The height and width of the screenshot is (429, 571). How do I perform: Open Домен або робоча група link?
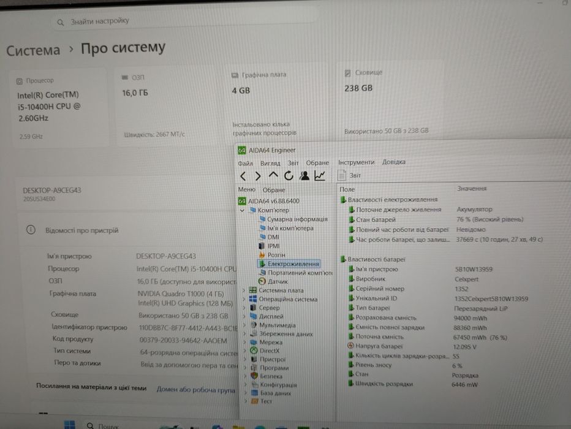(x=196, y=389)
